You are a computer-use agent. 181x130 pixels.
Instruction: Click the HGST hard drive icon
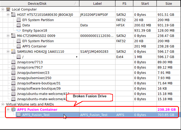pyautogui.click(x=13, y=15)
